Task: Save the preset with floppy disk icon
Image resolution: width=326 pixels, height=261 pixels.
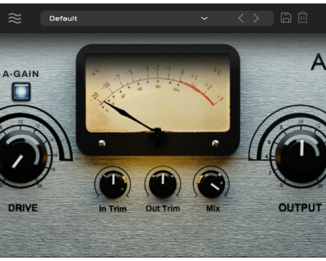Action: click(286, 18)
